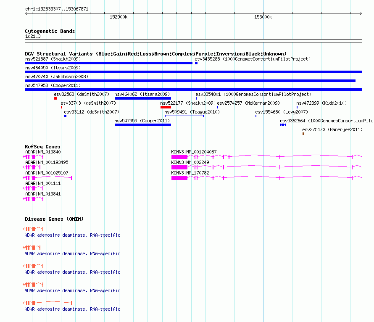Click the KCNN3|NM_001204087 large exon block
Viewport: 374px width, 322px height.
coord(179,157)
